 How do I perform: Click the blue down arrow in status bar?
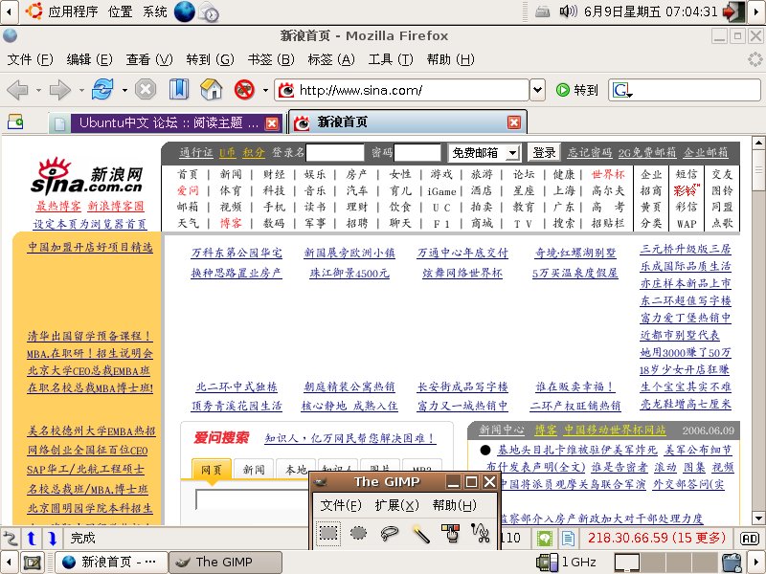tap(53, 539)
